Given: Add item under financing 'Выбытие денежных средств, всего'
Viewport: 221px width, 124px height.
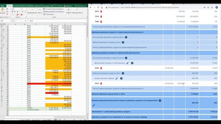Looking at the screenshot, I should click(123, 73).
